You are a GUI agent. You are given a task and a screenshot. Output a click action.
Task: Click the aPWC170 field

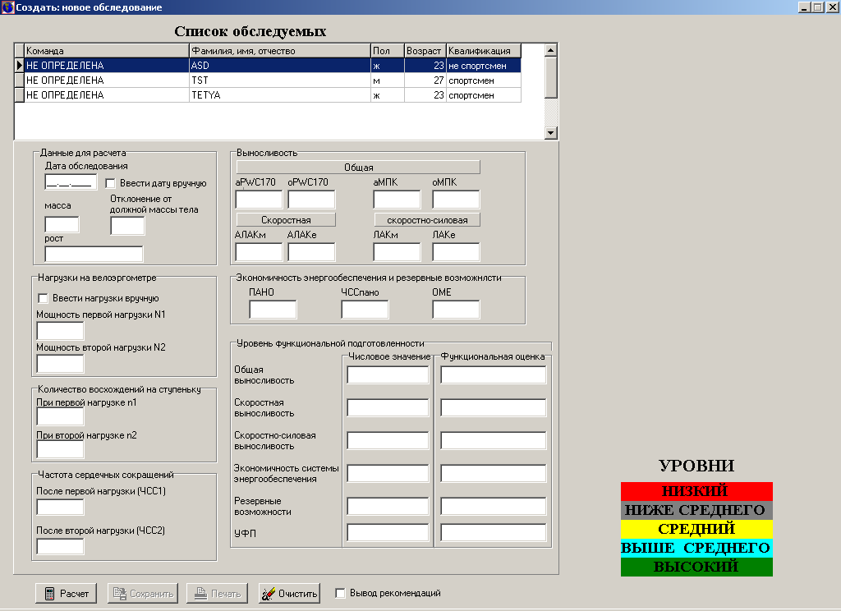tap(259, 200)
